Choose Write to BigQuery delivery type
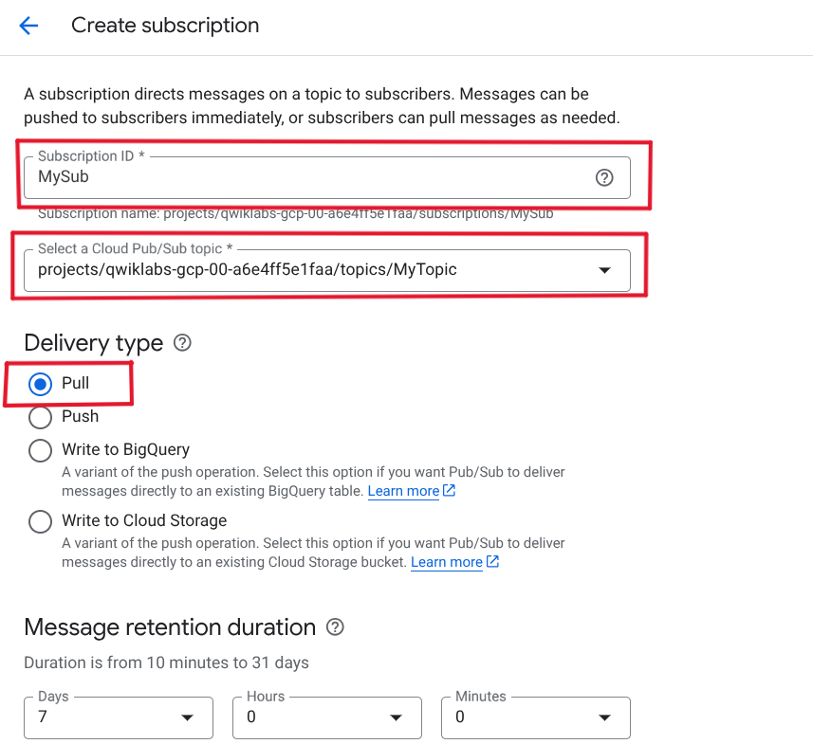Image resolution: width=813 pixels, height=744 pixels. tap(39, 450)
